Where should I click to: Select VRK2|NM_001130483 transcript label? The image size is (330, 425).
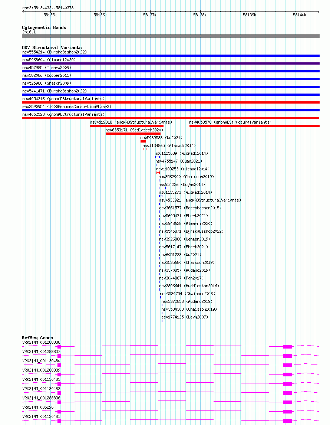pyautogui.click(x=41, y=379)
